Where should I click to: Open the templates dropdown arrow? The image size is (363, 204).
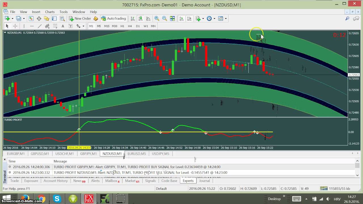click(226, 18)
